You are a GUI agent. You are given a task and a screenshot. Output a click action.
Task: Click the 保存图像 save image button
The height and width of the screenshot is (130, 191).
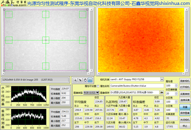point(185,113)
